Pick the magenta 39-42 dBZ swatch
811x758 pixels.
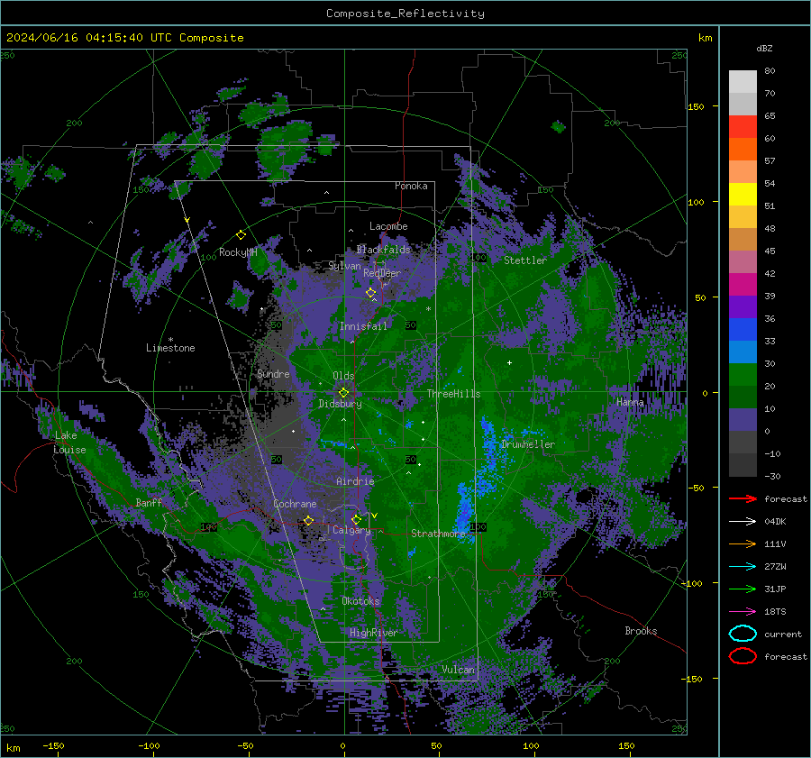pos(743,284)
